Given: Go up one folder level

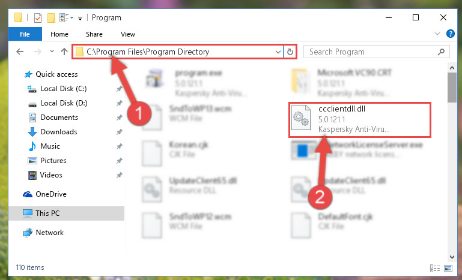Looking at the screenshot, I should [64, 52].
